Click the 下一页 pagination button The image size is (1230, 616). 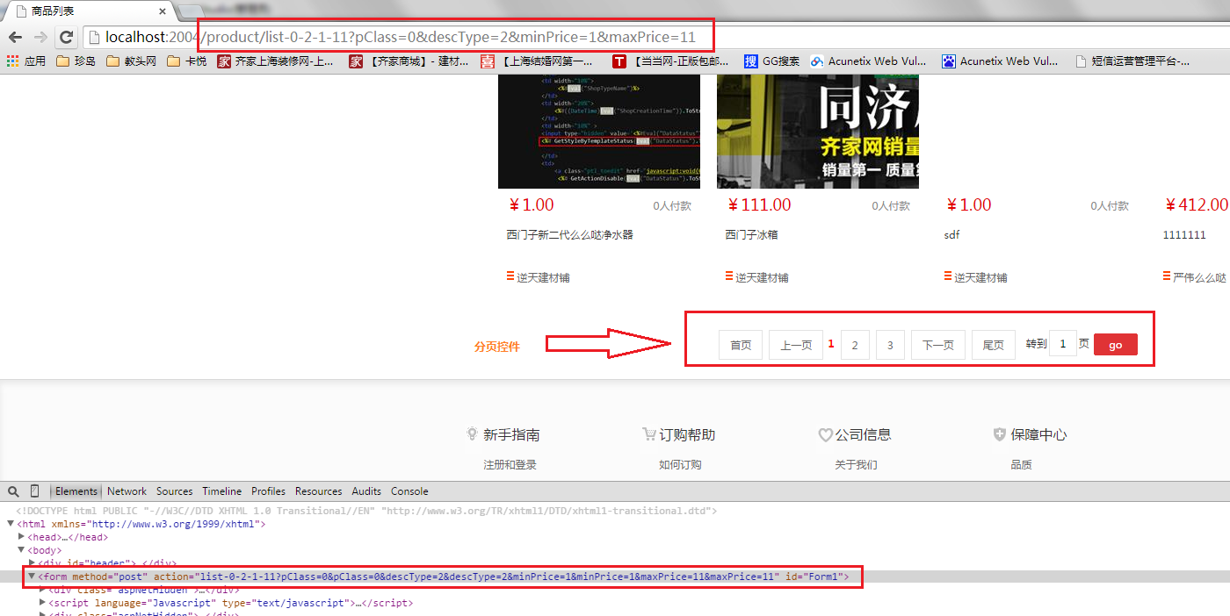[938, 345]
